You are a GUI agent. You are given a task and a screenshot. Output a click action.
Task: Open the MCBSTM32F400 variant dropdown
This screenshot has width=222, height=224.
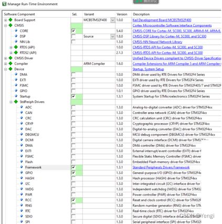pyautogui.click(x=113, y=20)
